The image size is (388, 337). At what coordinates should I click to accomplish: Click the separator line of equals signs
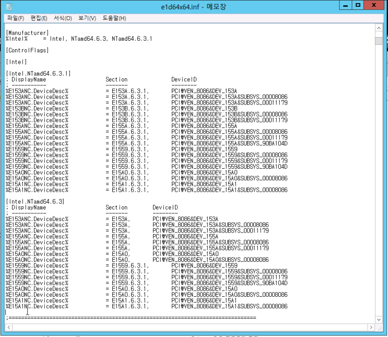click(x=131, y=318)
